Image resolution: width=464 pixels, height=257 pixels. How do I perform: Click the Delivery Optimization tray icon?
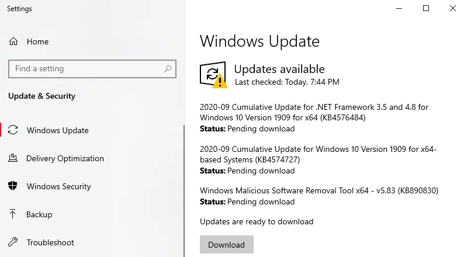pyautogui.click(x=13, y=158)
